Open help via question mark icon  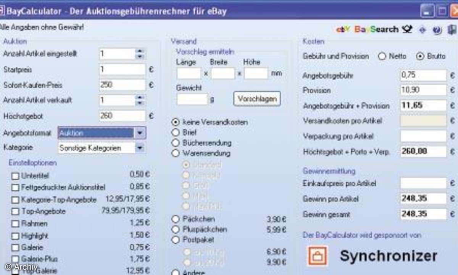(437, 30)
